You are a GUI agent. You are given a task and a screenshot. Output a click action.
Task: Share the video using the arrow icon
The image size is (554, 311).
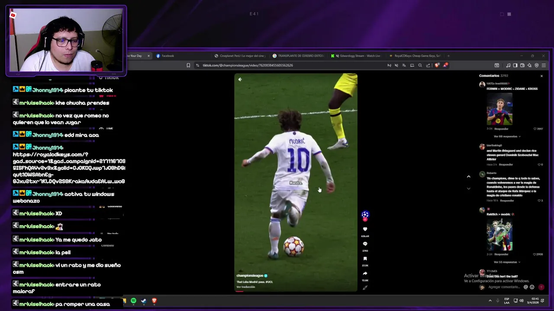365,273
